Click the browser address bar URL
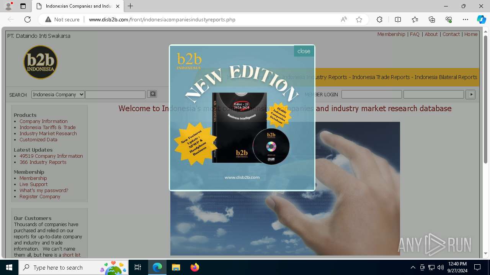Image resolution: width=490 pixels, height=275 pixels. click(162, 19)
